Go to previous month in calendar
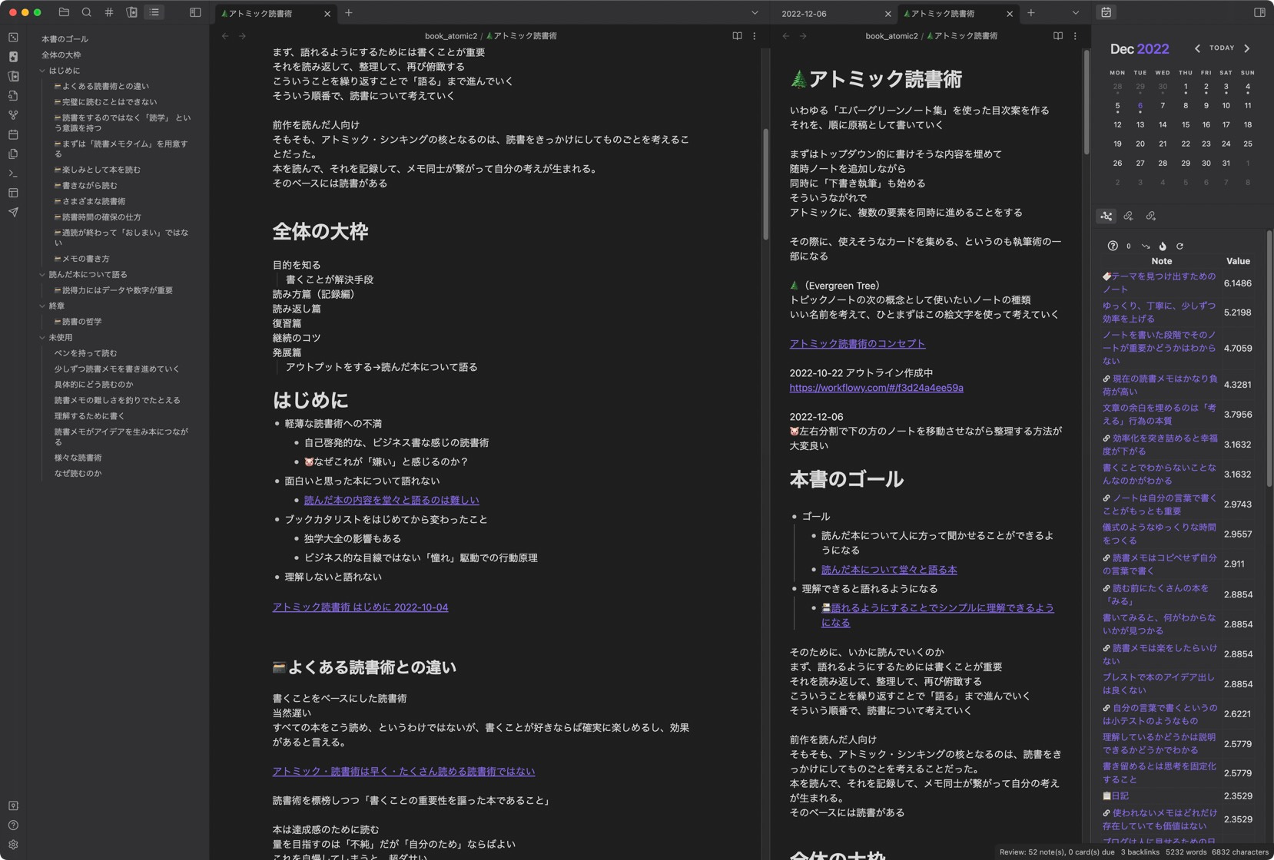This screenshot has width=1274, height=860. pyautogui.click(x=1196, y=48)
